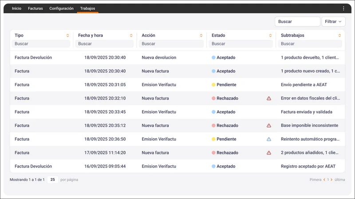The image size is (355, 199).
Task: Open the Filtrar dropdown
Action: click(x=333, y=21)
